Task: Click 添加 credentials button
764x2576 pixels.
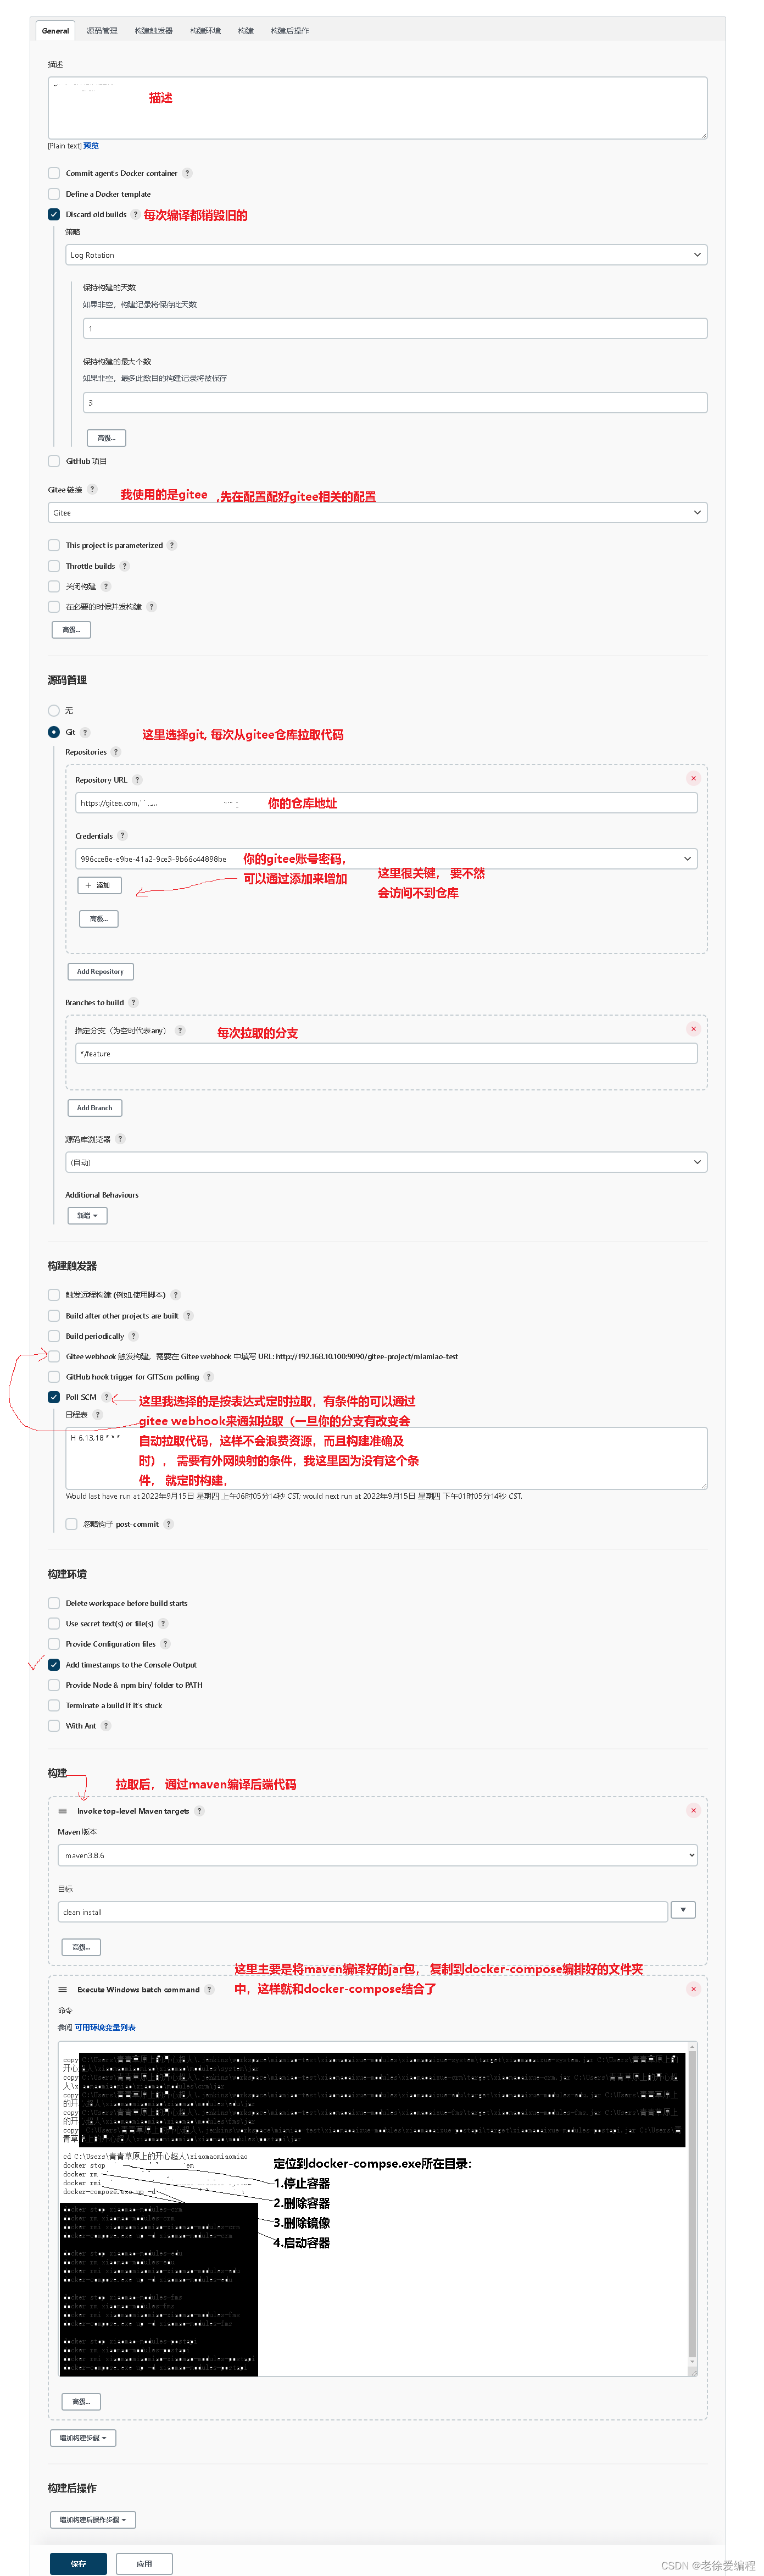Action: click(100, 885)
